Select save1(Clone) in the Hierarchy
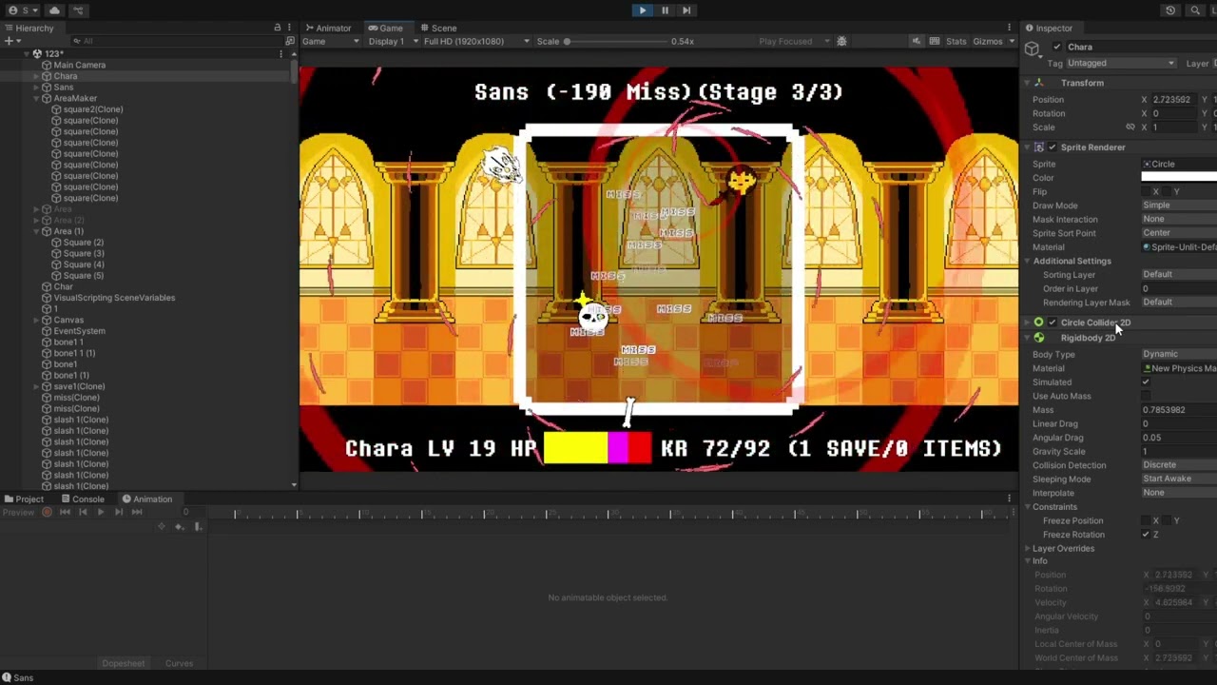This screenshot has width=1217, height=685. click(79, 386)
